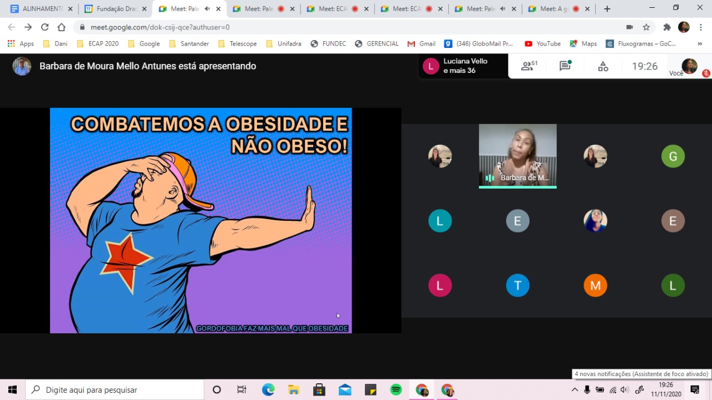Viewport: 712px width, 400px height.
Task: Open Spotify from the taskbar
Action: (396, 390)
